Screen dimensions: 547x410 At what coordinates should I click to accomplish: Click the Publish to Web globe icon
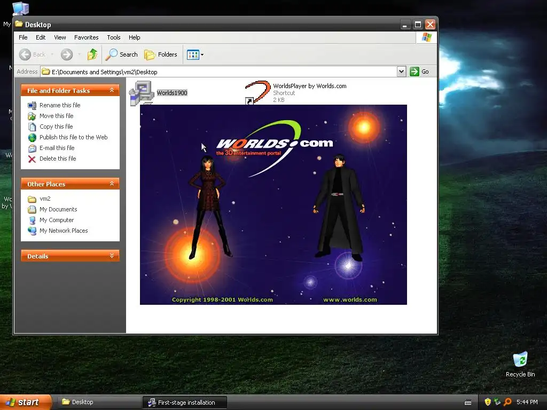pyautogui.click(x=32, y=138)
